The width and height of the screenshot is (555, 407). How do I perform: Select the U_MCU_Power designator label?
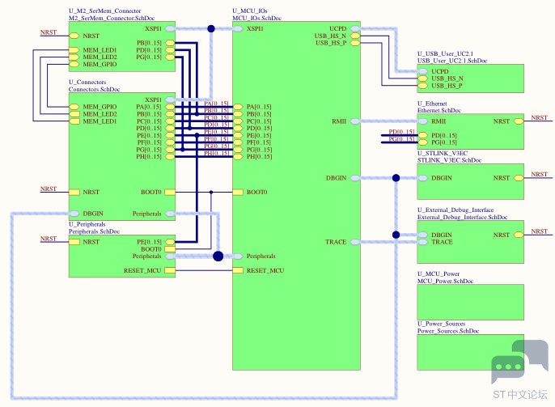tap(438, 274)
